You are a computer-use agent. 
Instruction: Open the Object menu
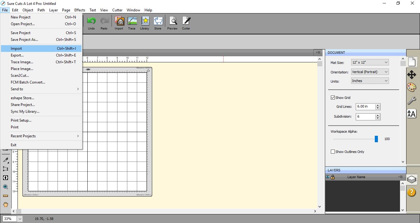click(x=28, y=10)
